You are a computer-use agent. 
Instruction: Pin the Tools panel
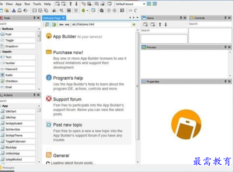34,18
